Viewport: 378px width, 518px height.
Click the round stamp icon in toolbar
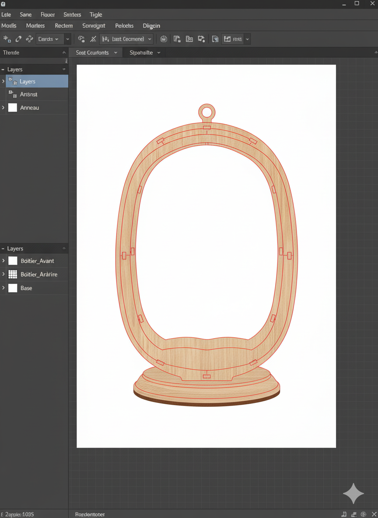(x=164, y=39)
